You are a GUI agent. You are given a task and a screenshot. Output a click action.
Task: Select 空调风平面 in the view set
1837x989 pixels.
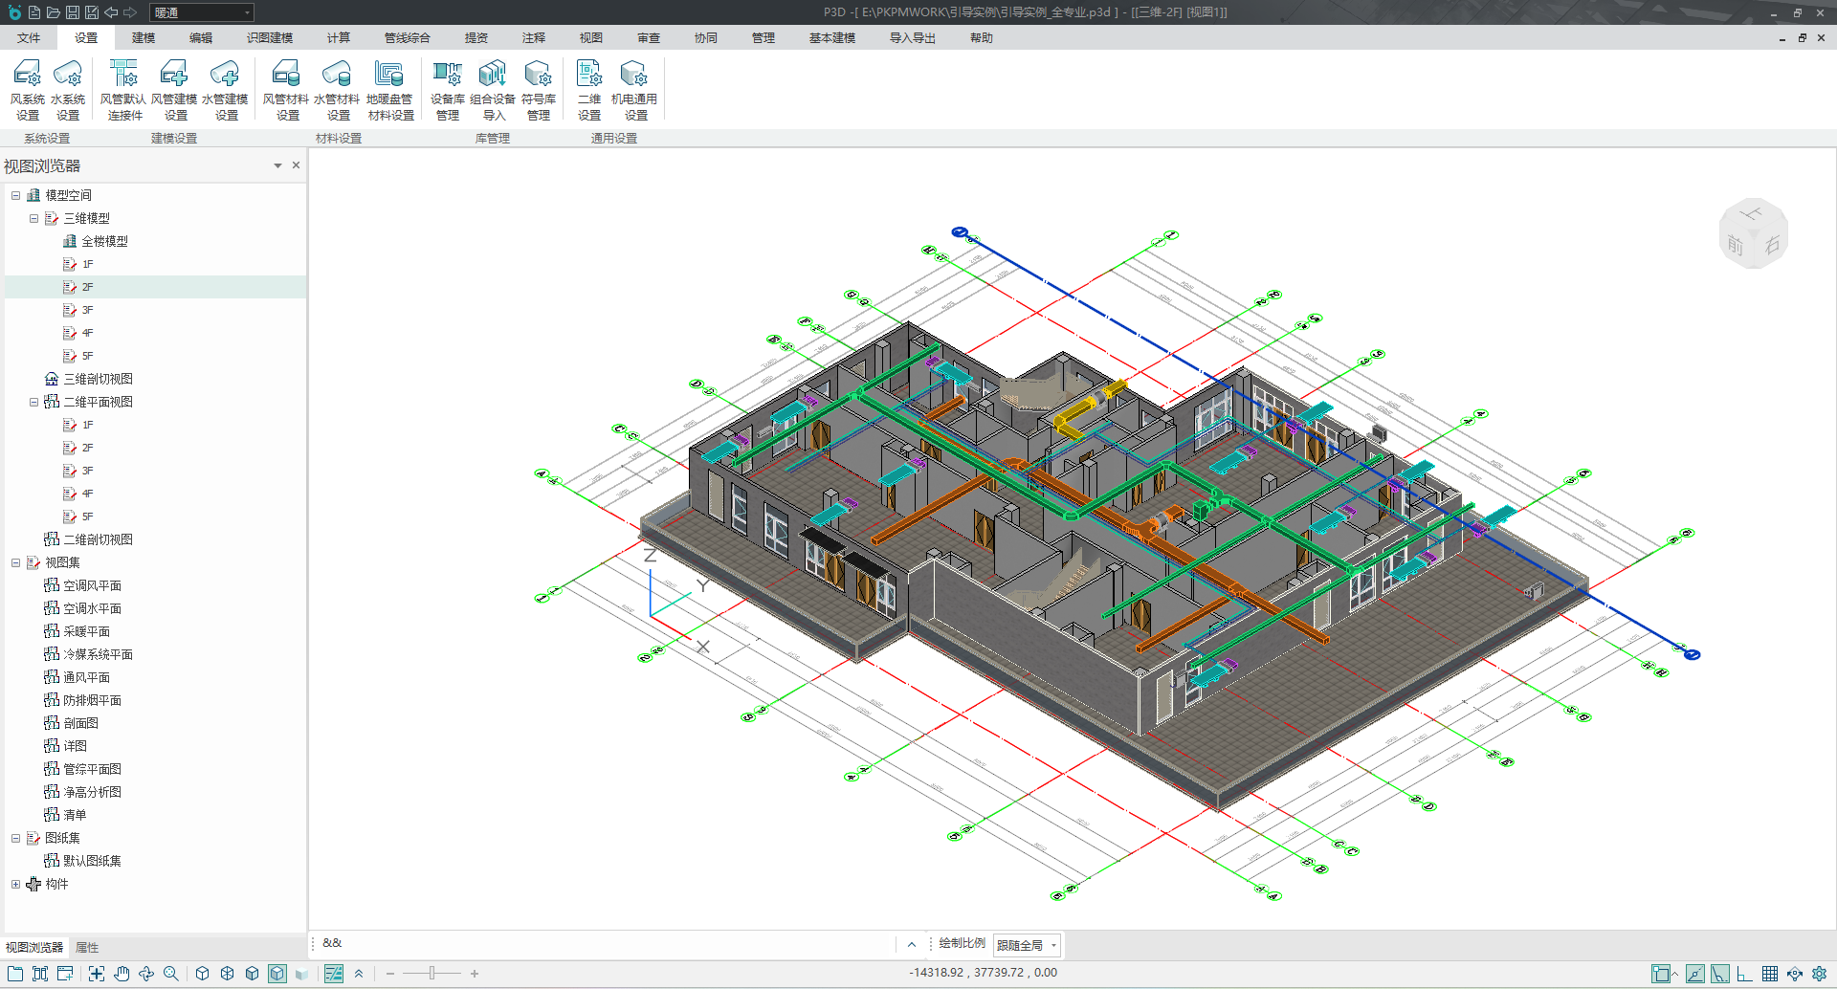[x=92, y=585]
